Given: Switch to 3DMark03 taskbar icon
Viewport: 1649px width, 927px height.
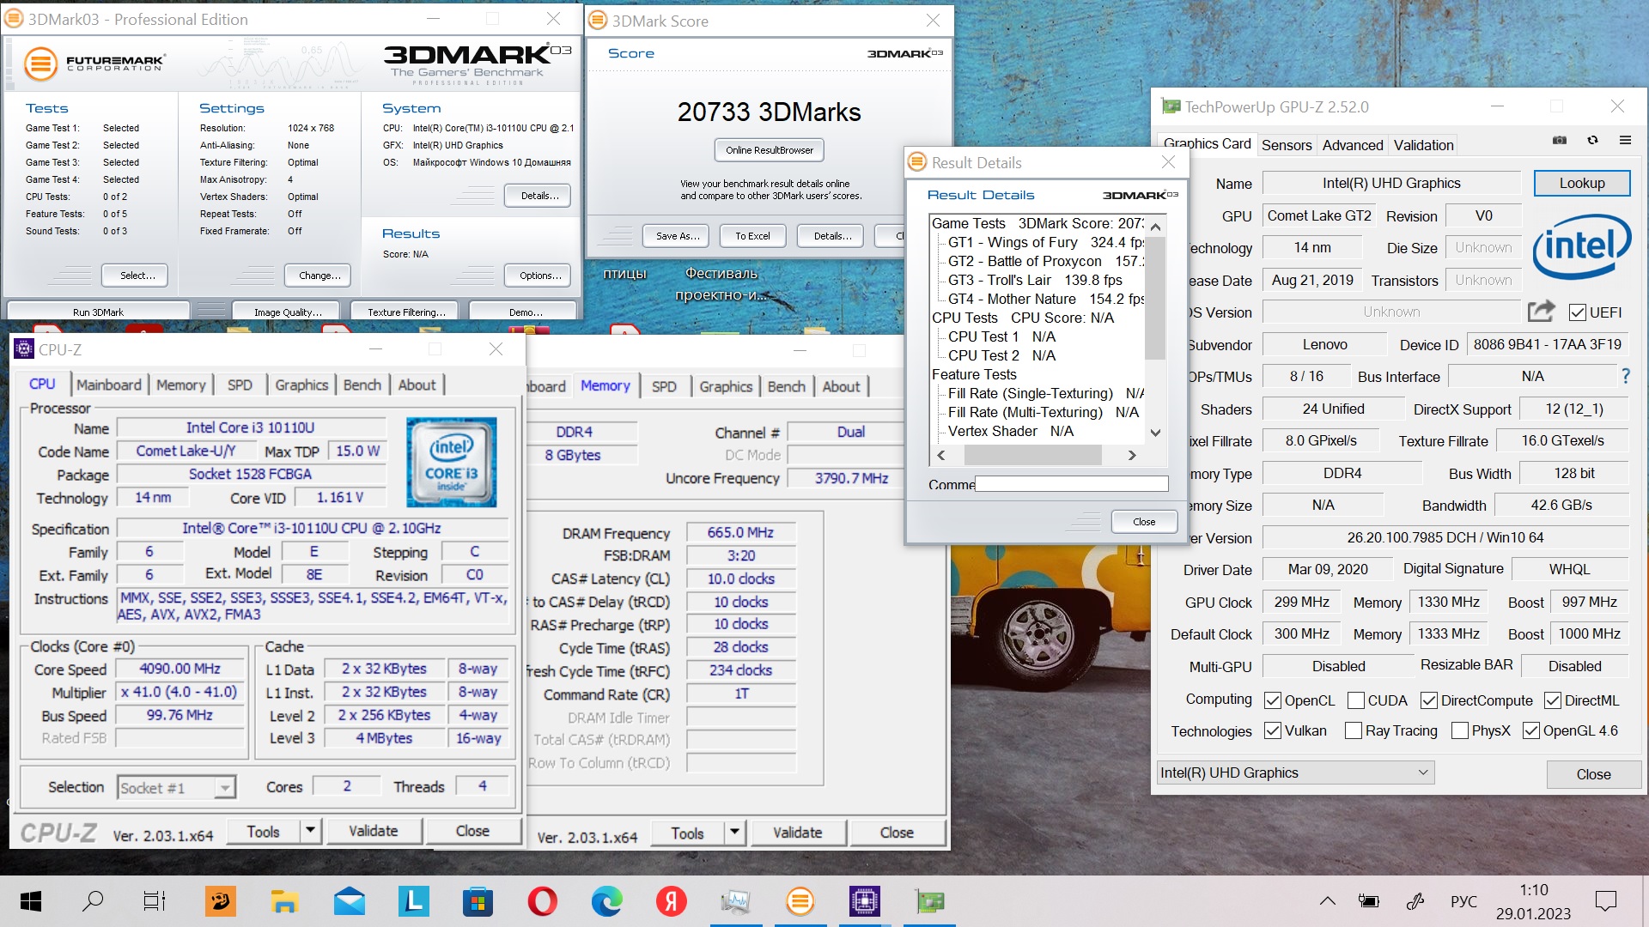Looking at the screenshot, I should [x=800, y=901].
